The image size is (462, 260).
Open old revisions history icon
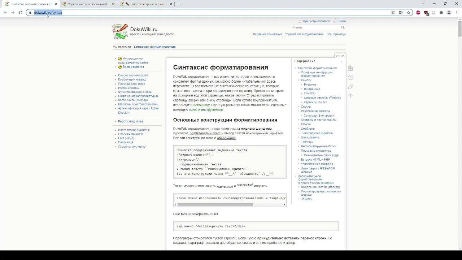(350, 77)
